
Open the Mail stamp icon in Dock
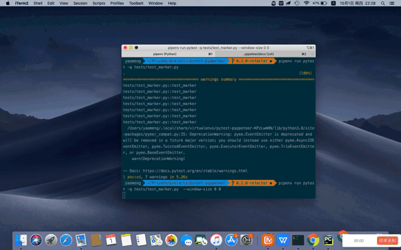click(81, 240)
